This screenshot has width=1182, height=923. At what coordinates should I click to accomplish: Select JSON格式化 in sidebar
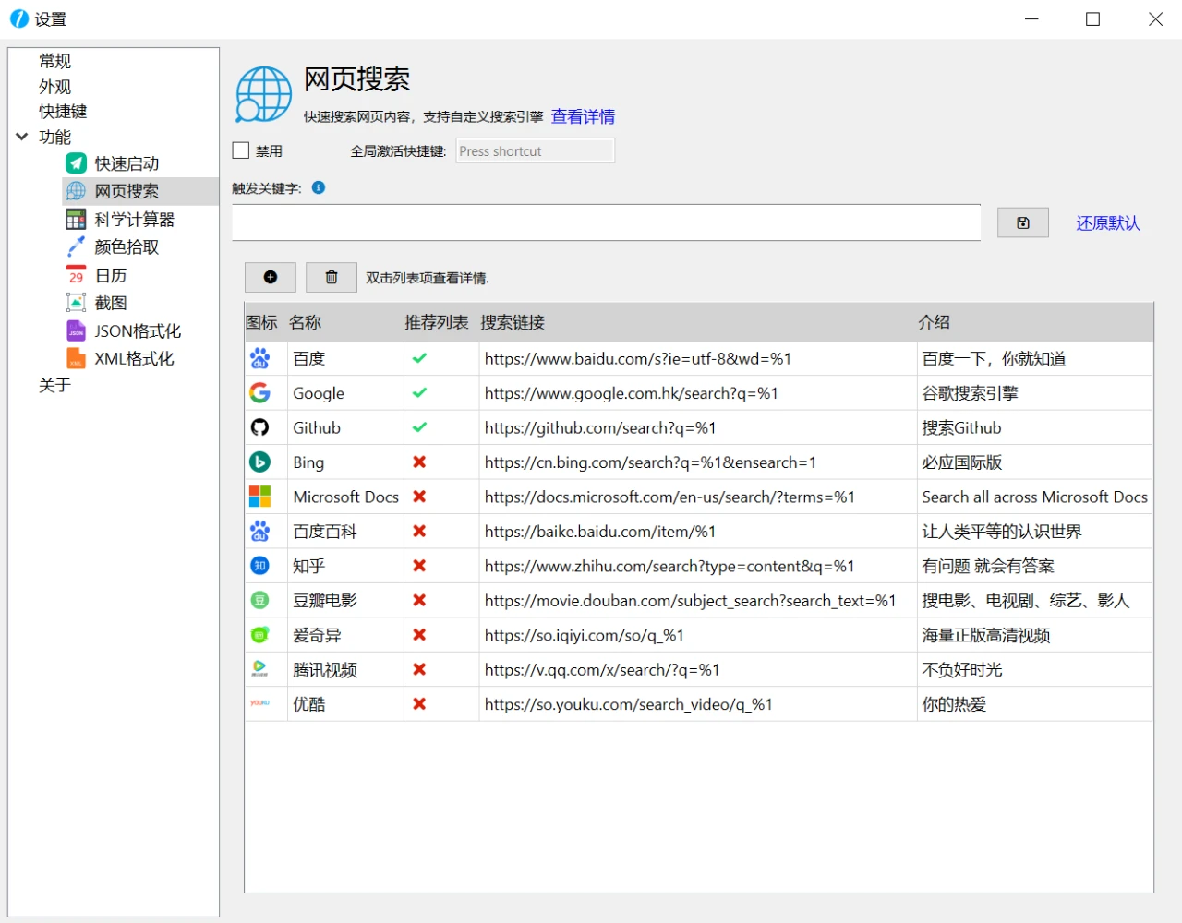point(138,330)
